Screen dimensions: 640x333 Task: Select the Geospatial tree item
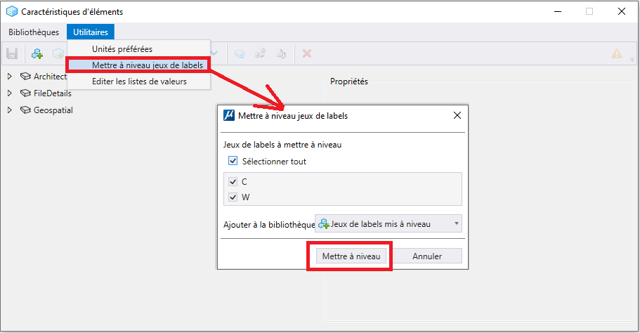click(x=53, y=110)
